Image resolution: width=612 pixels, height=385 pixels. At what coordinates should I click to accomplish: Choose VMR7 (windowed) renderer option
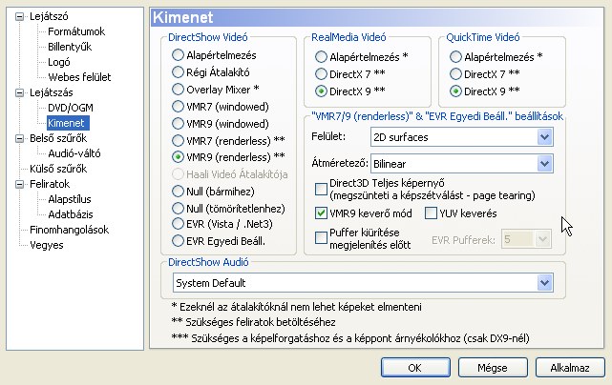click(179, 106)
